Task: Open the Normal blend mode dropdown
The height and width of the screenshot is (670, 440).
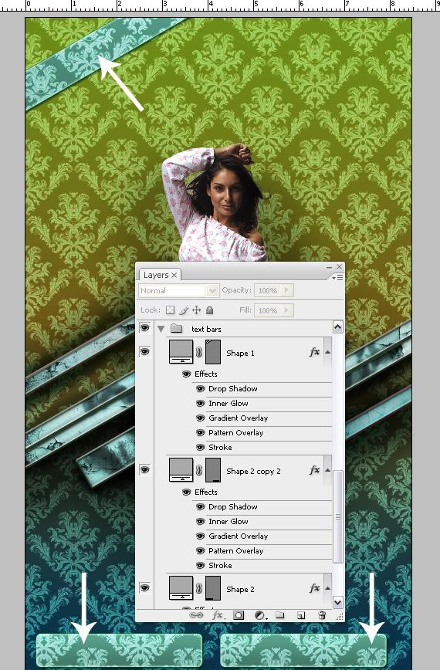Action: pos(213,290)
